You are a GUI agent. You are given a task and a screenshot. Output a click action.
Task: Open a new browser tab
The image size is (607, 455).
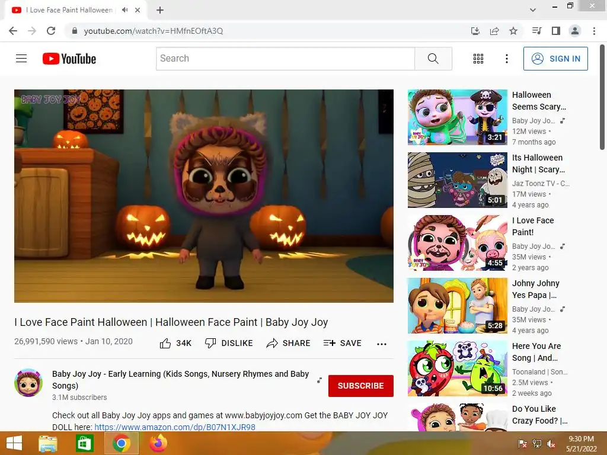pyautogui.click(x=160, y=10)
